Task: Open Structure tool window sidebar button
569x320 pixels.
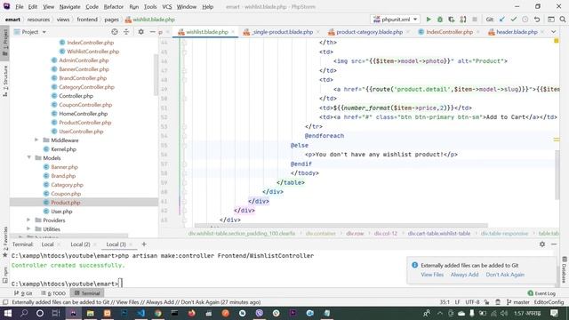Action: [x=5, y=81]
